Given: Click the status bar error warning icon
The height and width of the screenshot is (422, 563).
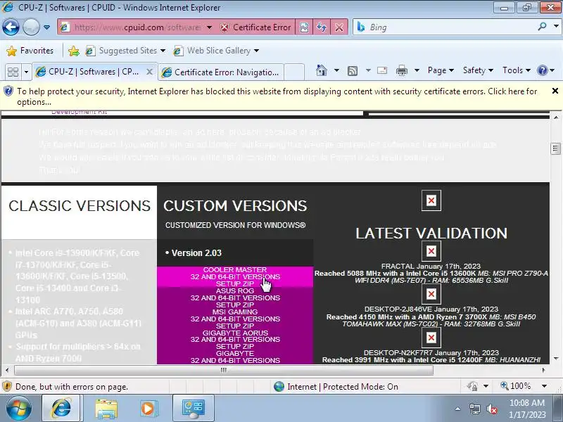Looking at the screenshot, I should tap(7, 386).
